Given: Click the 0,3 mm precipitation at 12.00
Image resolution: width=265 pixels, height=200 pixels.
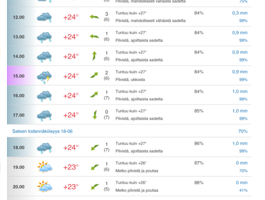Looking at the screenshot, I should (240, 13).
